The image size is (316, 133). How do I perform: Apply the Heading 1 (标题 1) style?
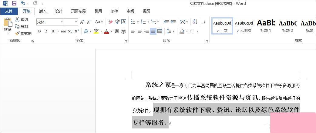[266, 26]
